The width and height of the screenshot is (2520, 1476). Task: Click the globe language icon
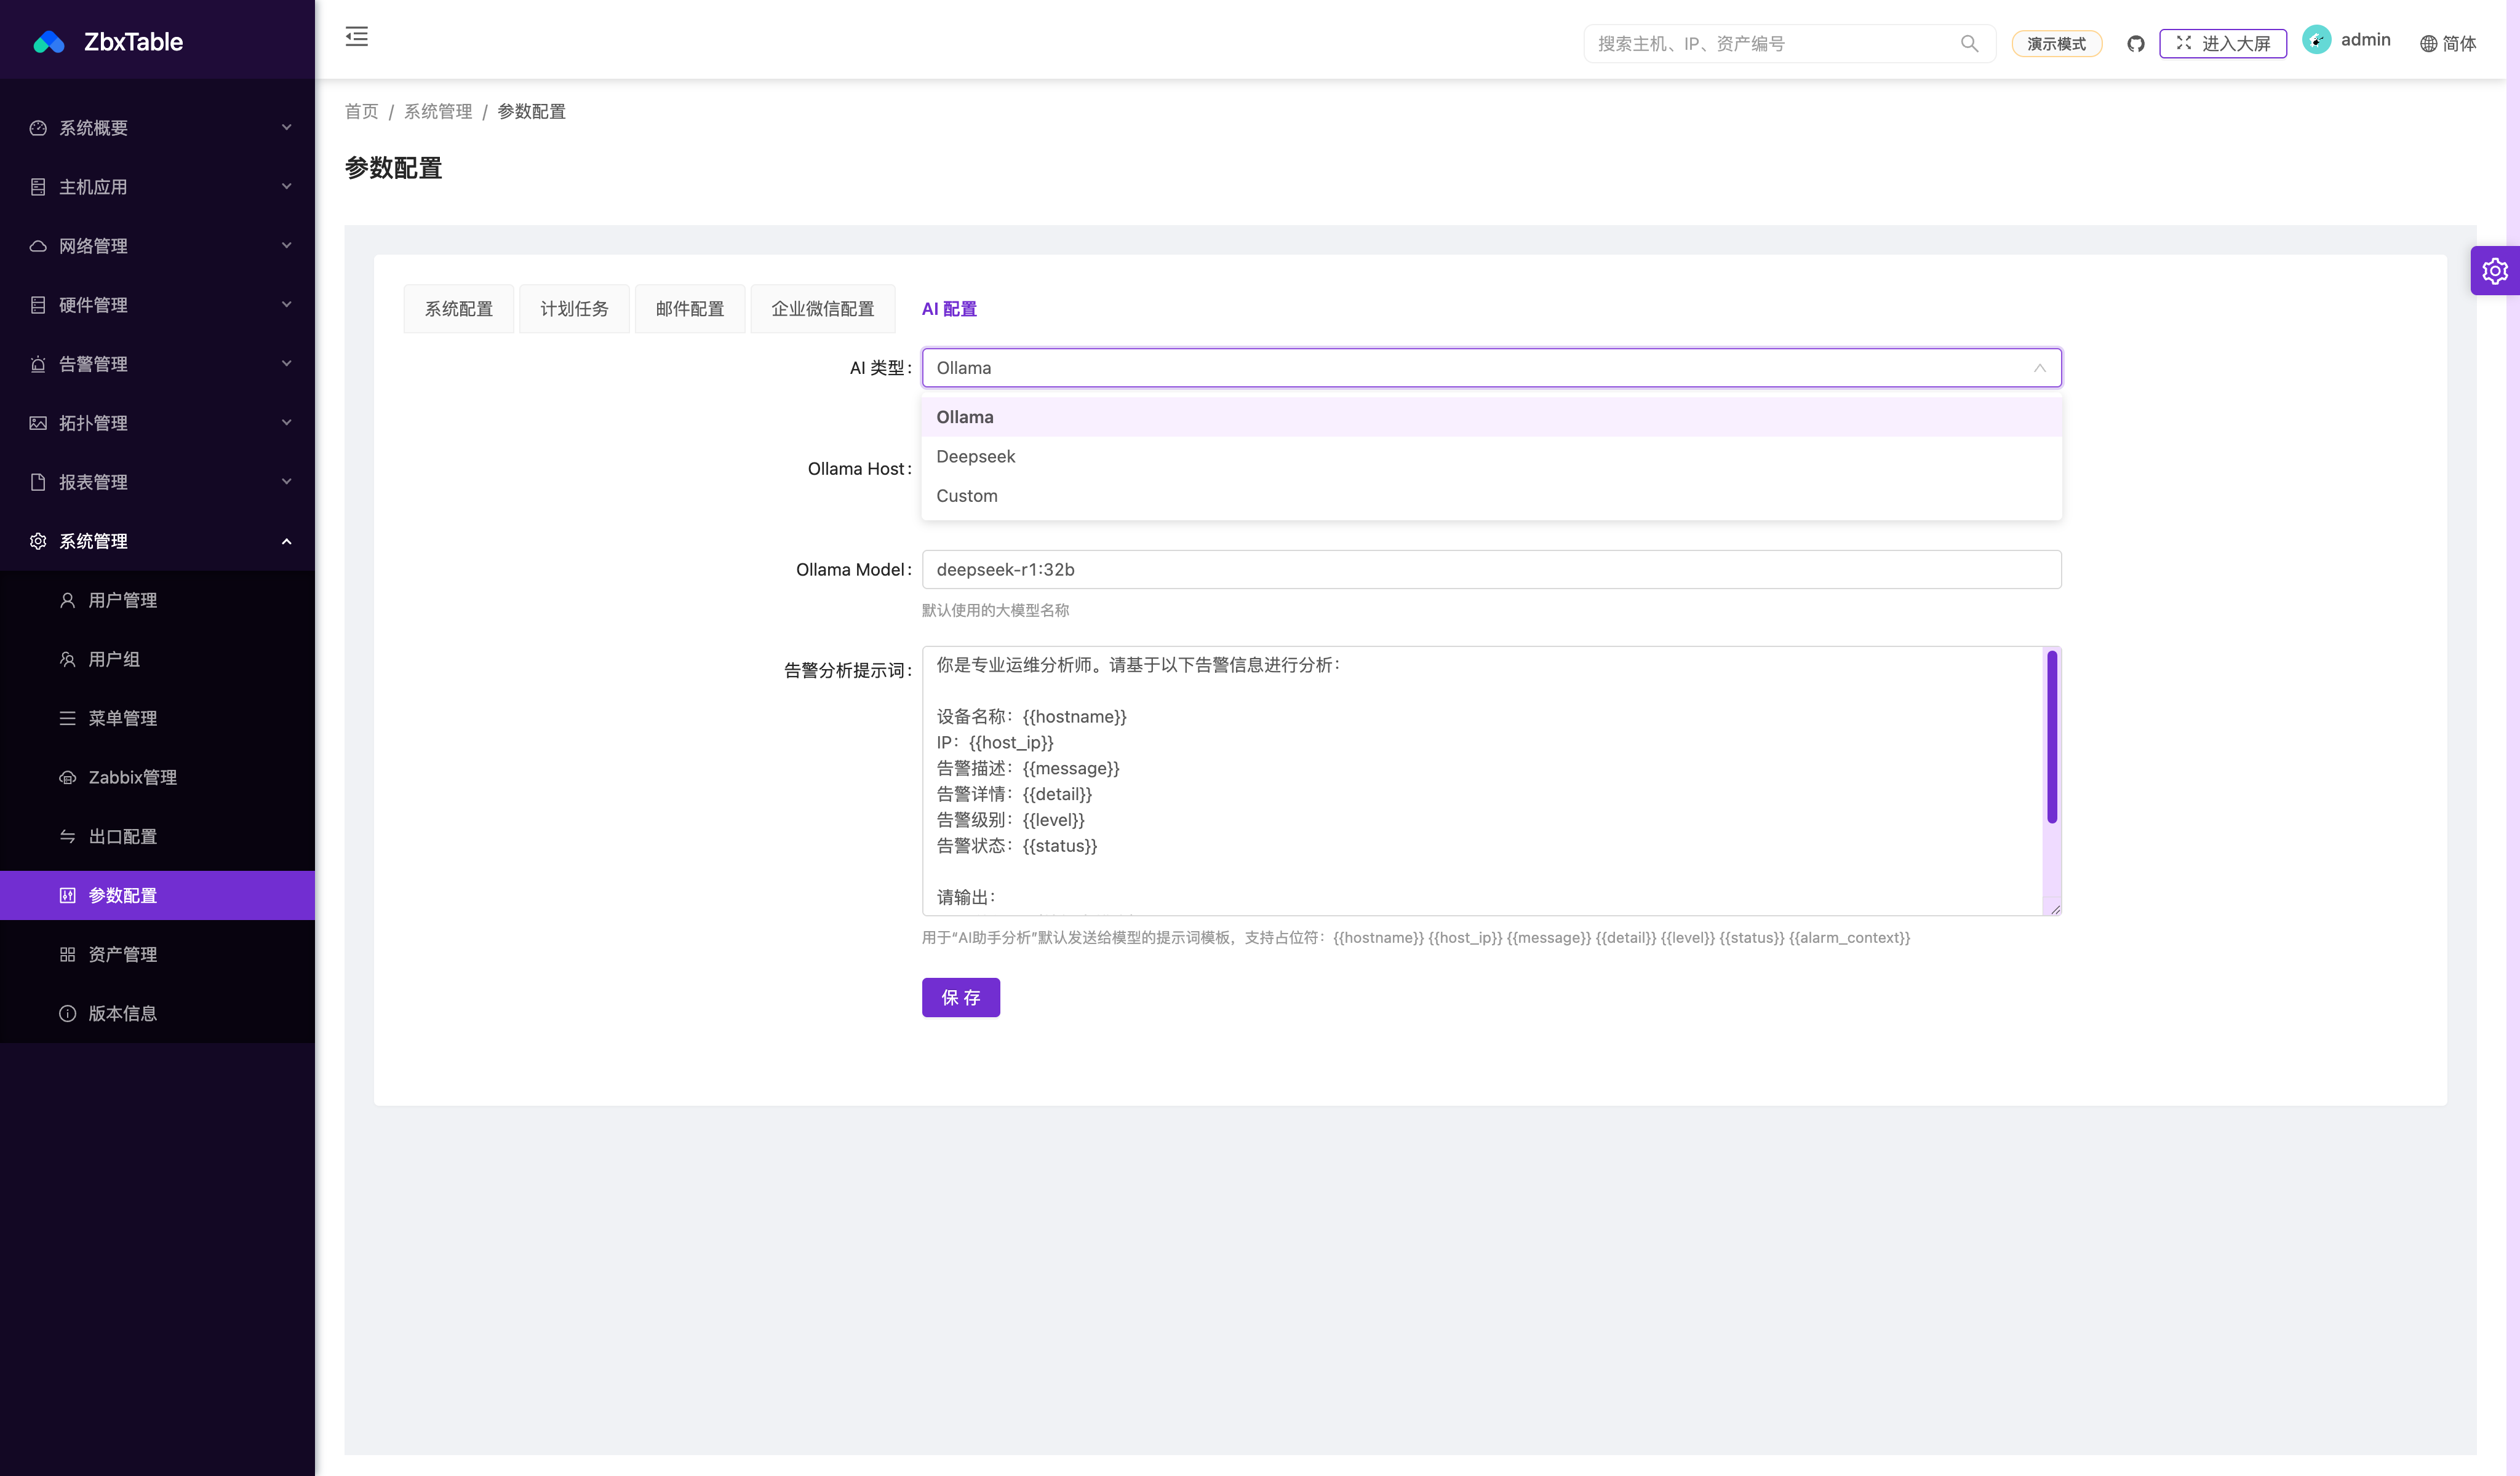click(2428, 44)
